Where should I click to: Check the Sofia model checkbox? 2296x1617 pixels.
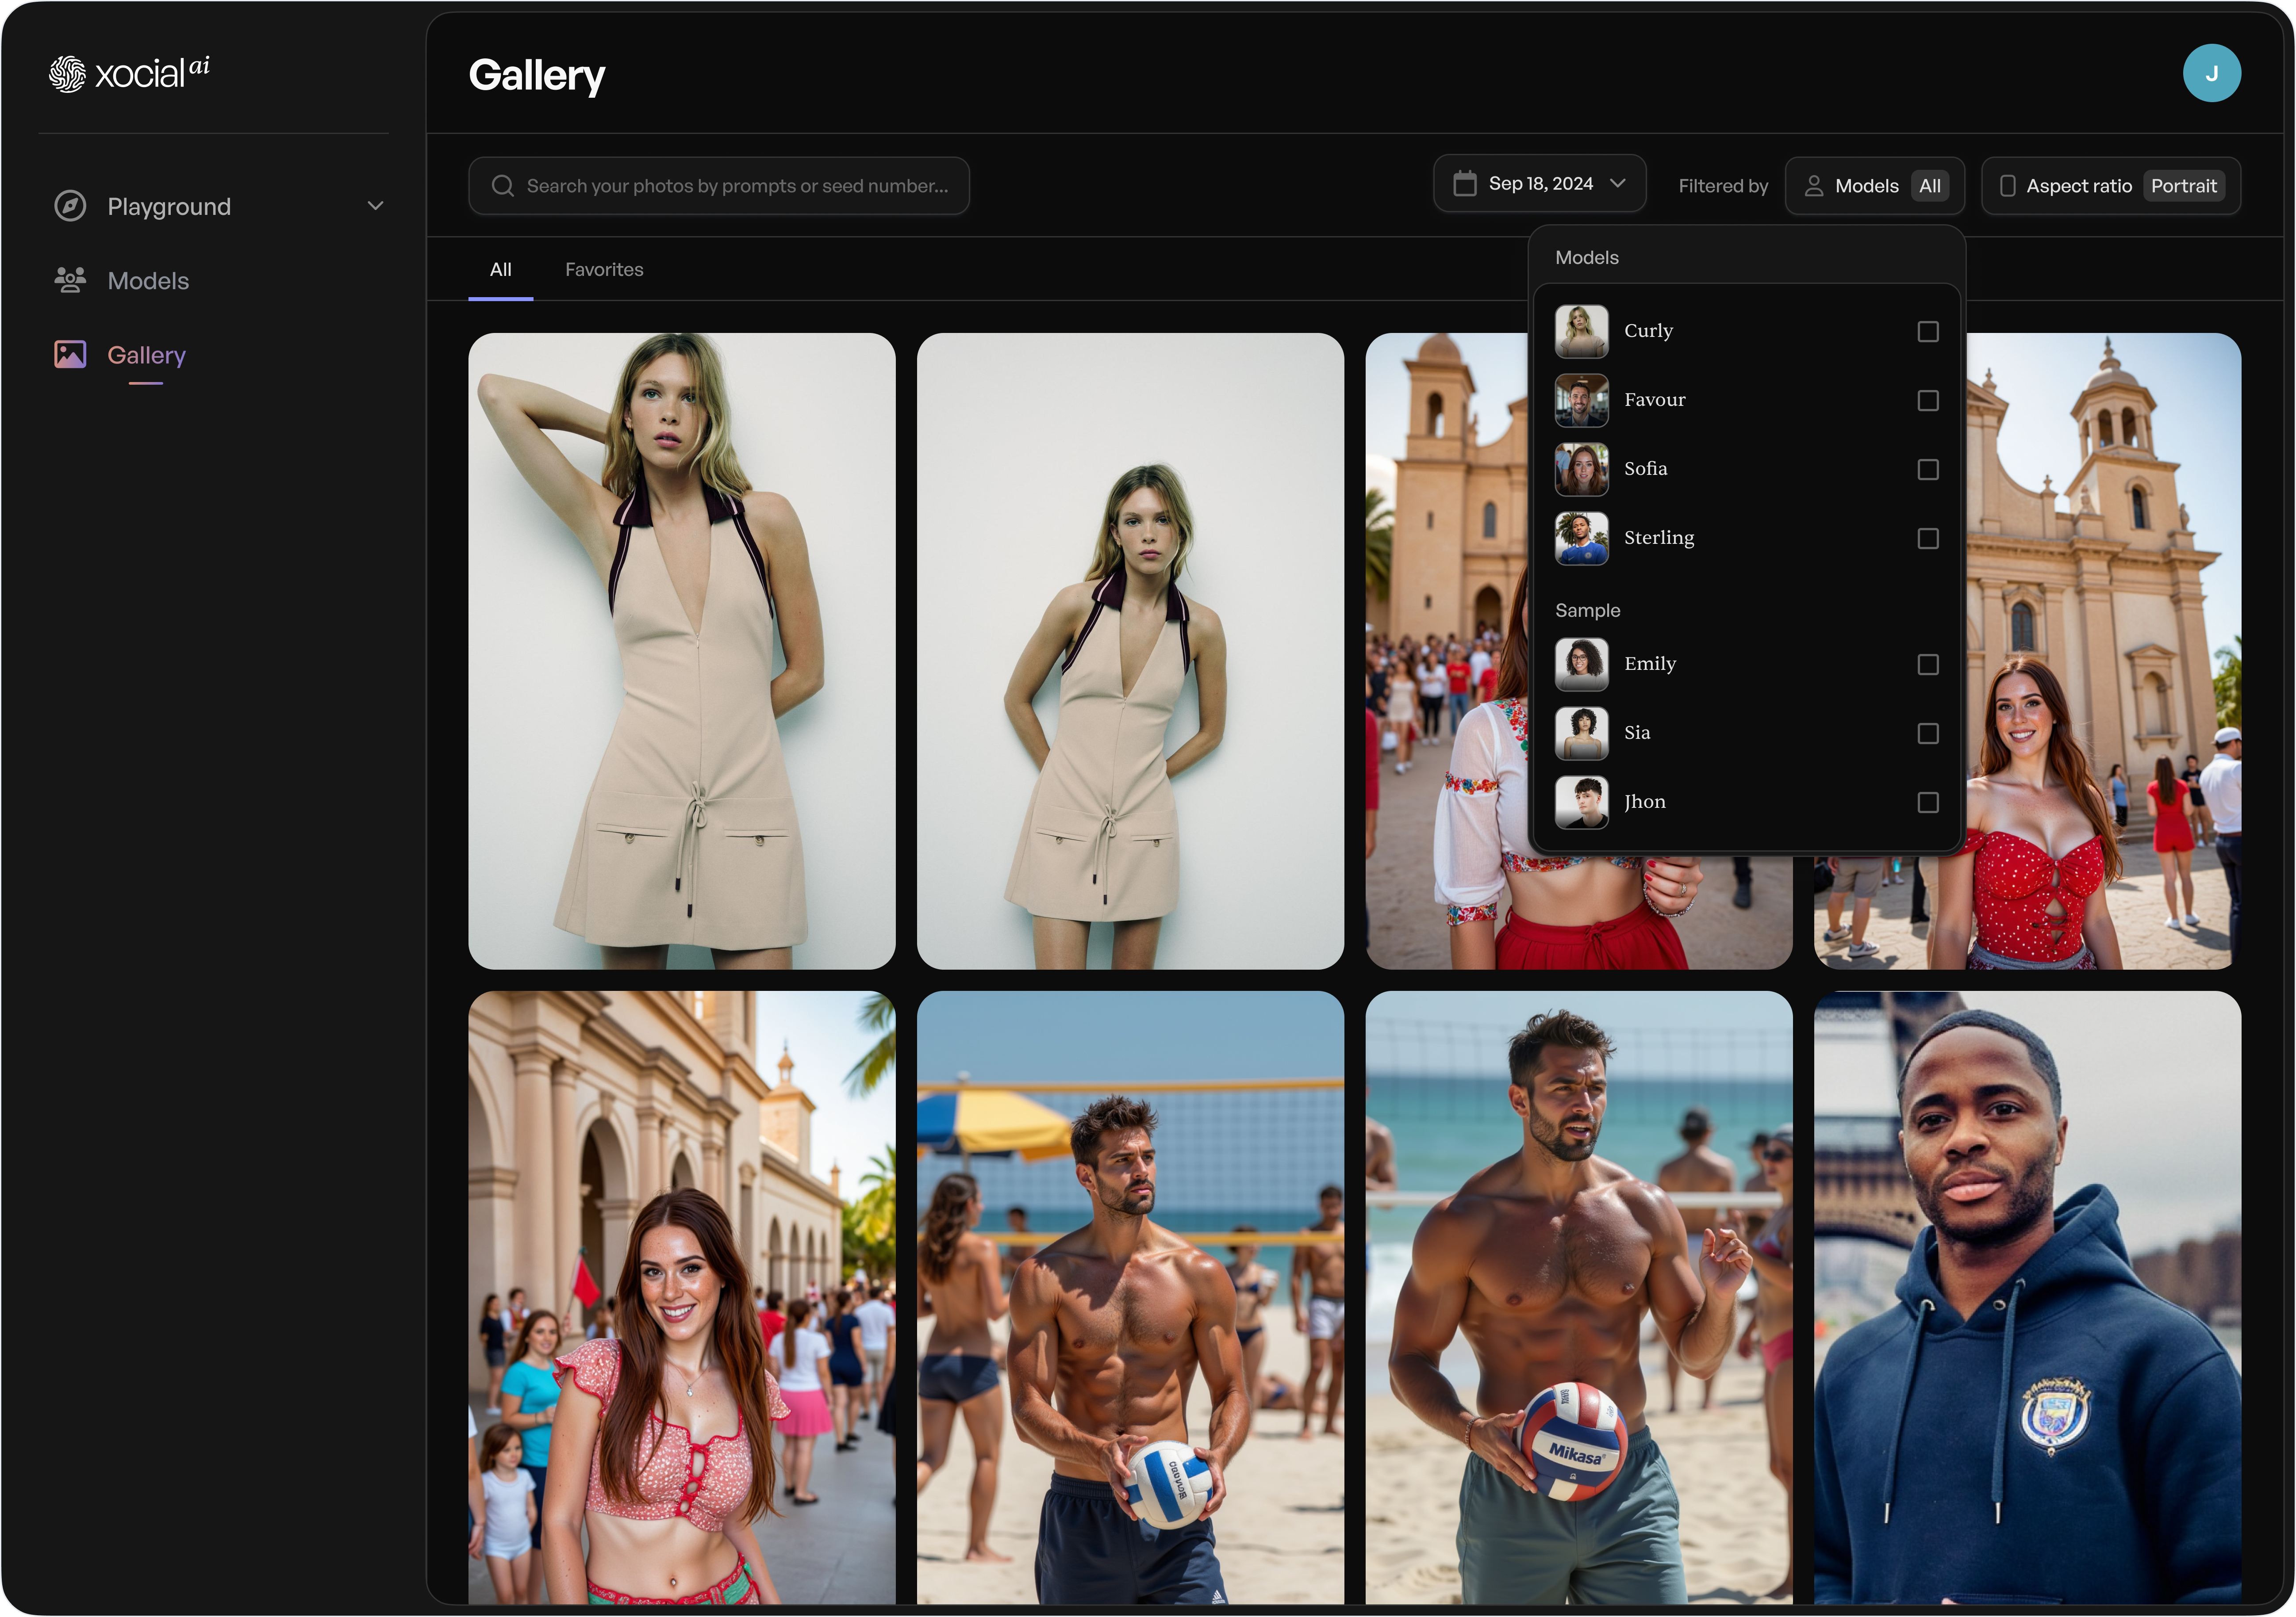(x=1928, y=470)
